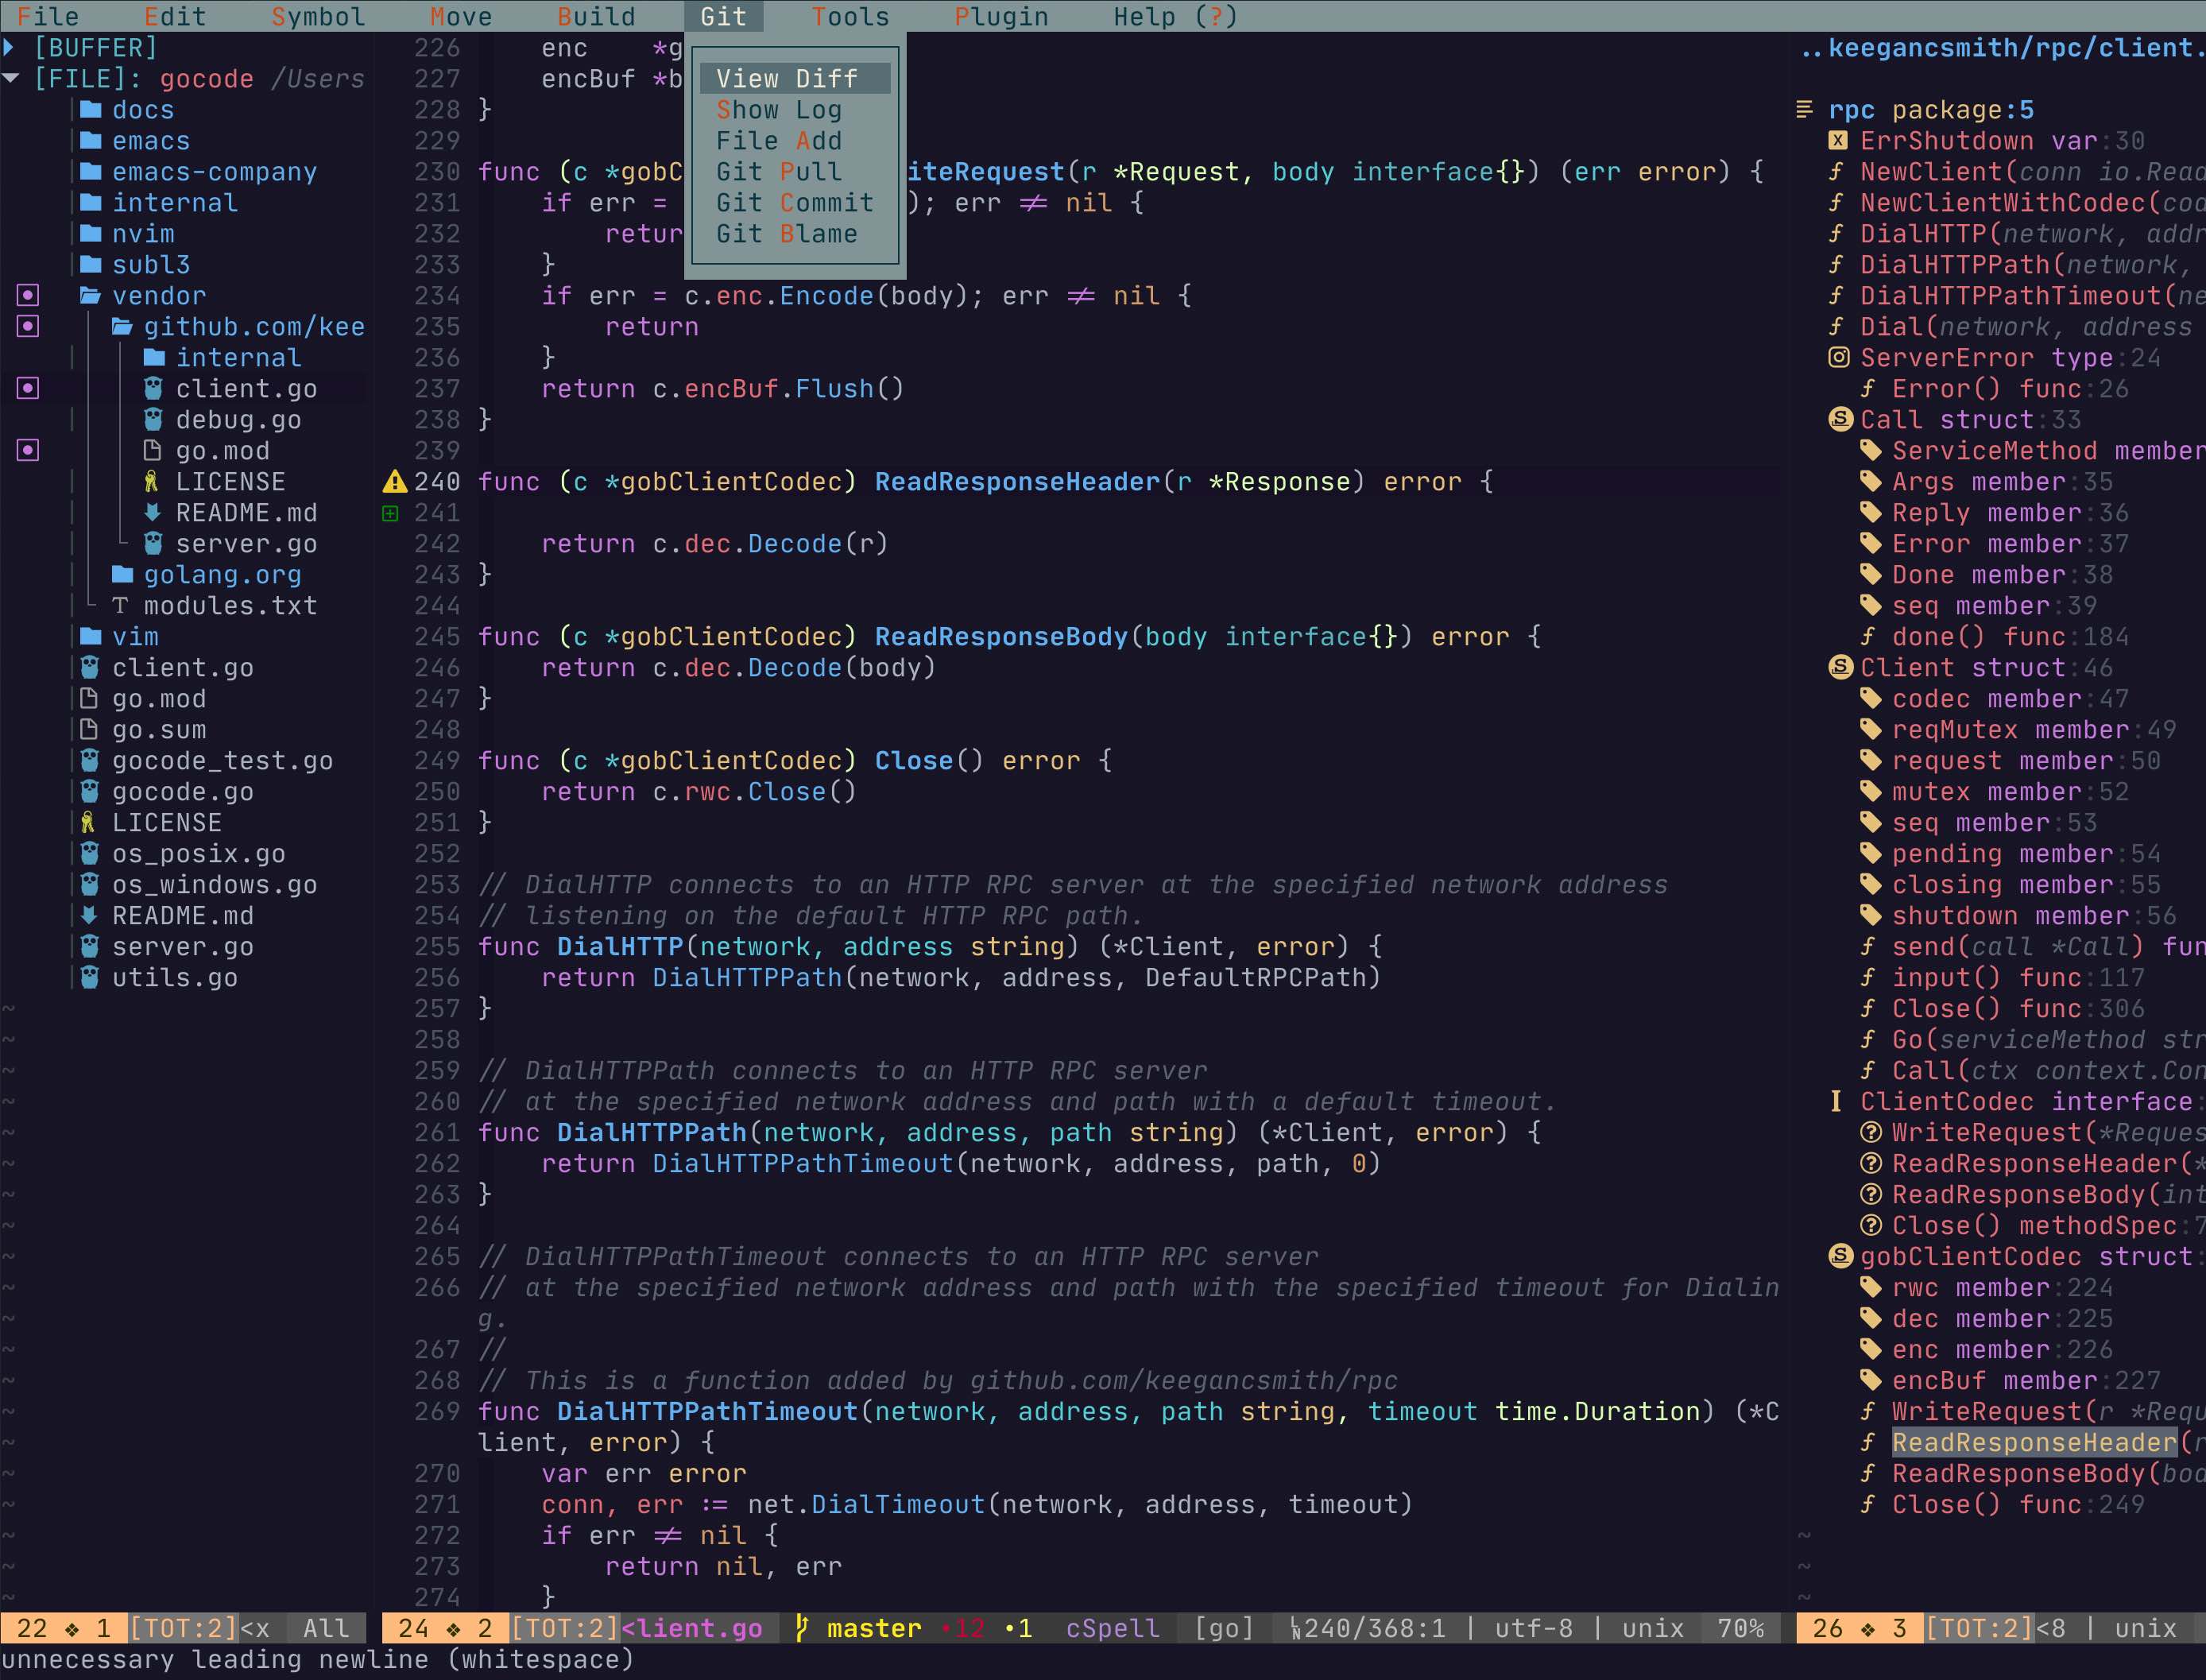The image size is (2206, 1680).
Task: Click the warning sign on line 240
Action: pyautogui.click(x=394, y=482)
